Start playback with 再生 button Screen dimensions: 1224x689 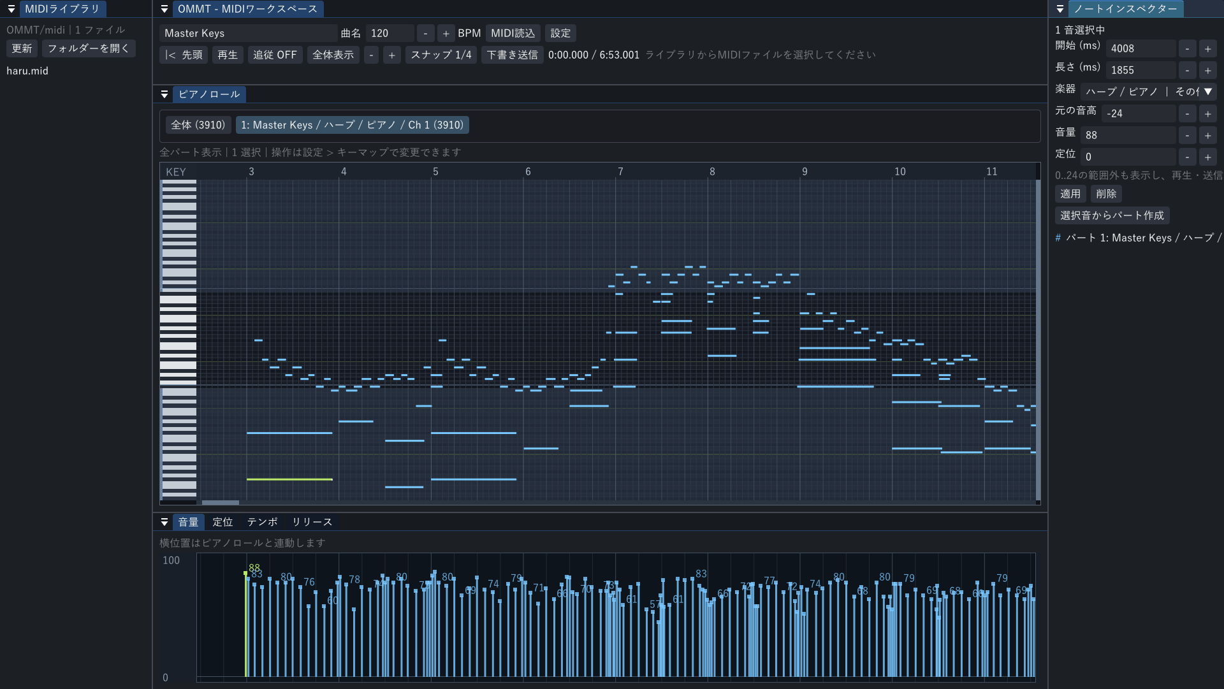click(228, 55)
